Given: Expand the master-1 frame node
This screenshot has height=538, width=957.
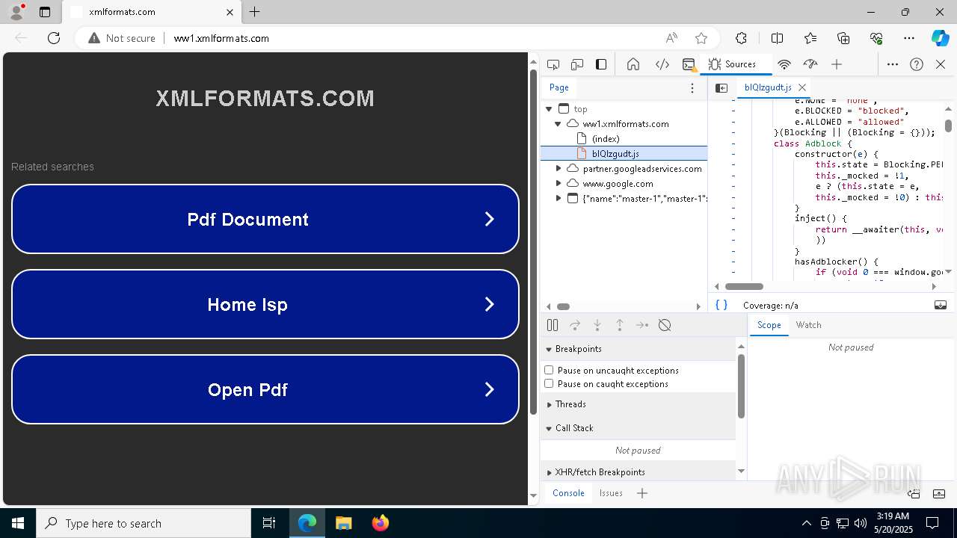Looking at the screenshot, I should 558,199.
